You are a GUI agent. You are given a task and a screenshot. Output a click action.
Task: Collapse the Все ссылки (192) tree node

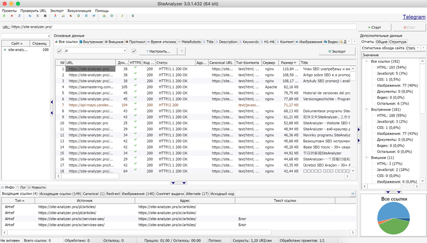tap(366, 61)
